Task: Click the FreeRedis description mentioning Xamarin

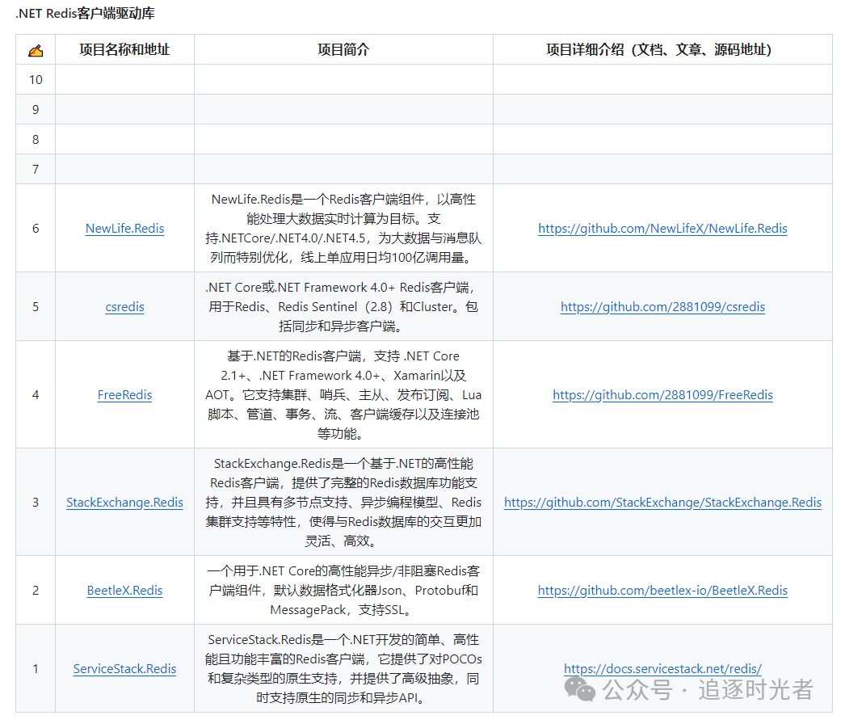Action: pyautogui.click(x=344, y=394)
